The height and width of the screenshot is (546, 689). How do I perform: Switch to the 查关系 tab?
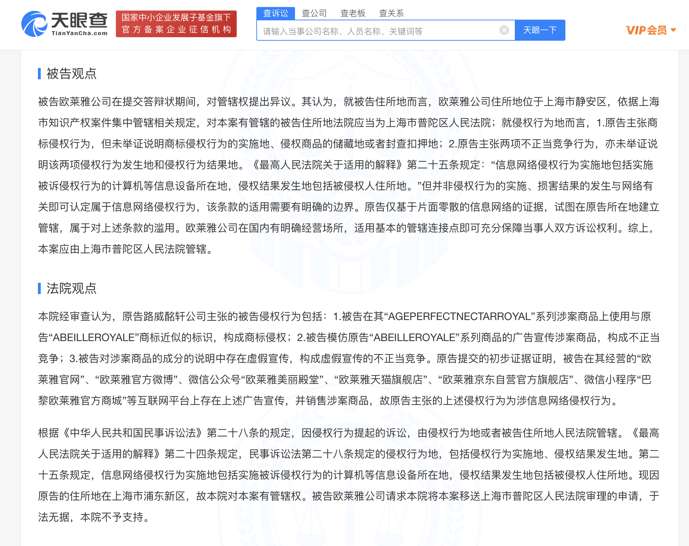392,13
